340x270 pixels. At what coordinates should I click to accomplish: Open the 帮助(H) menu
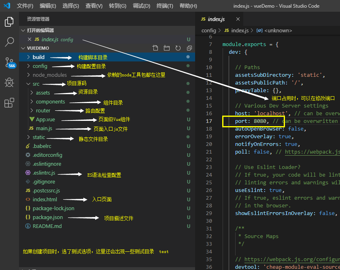(188, 6)
